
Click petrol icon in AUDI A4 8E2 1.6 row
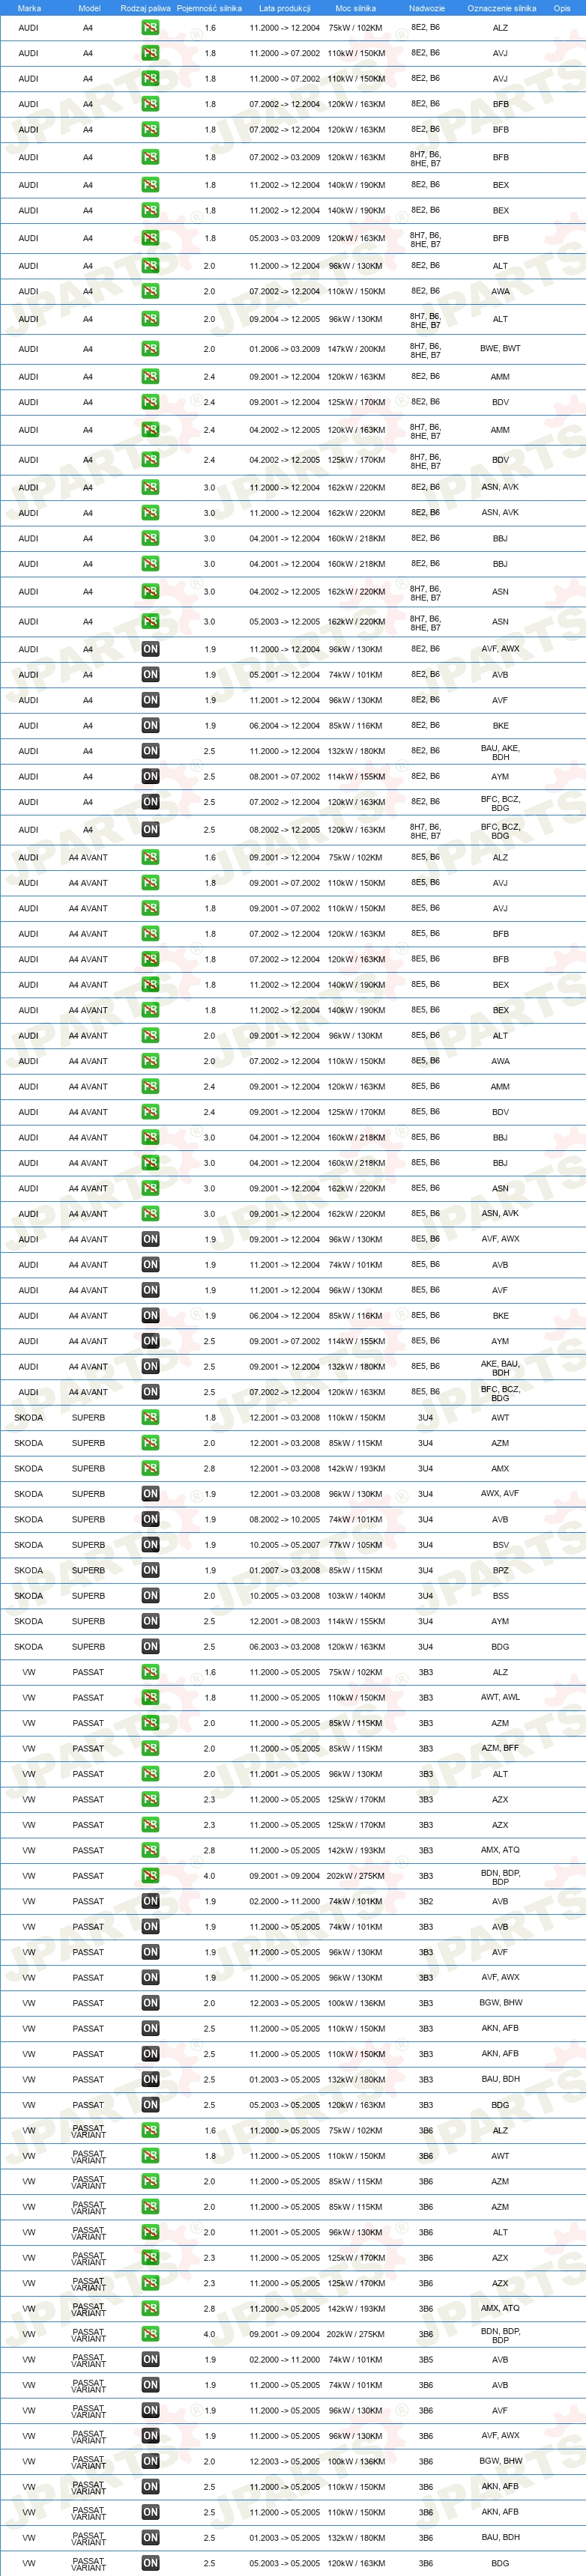(150, 28)
